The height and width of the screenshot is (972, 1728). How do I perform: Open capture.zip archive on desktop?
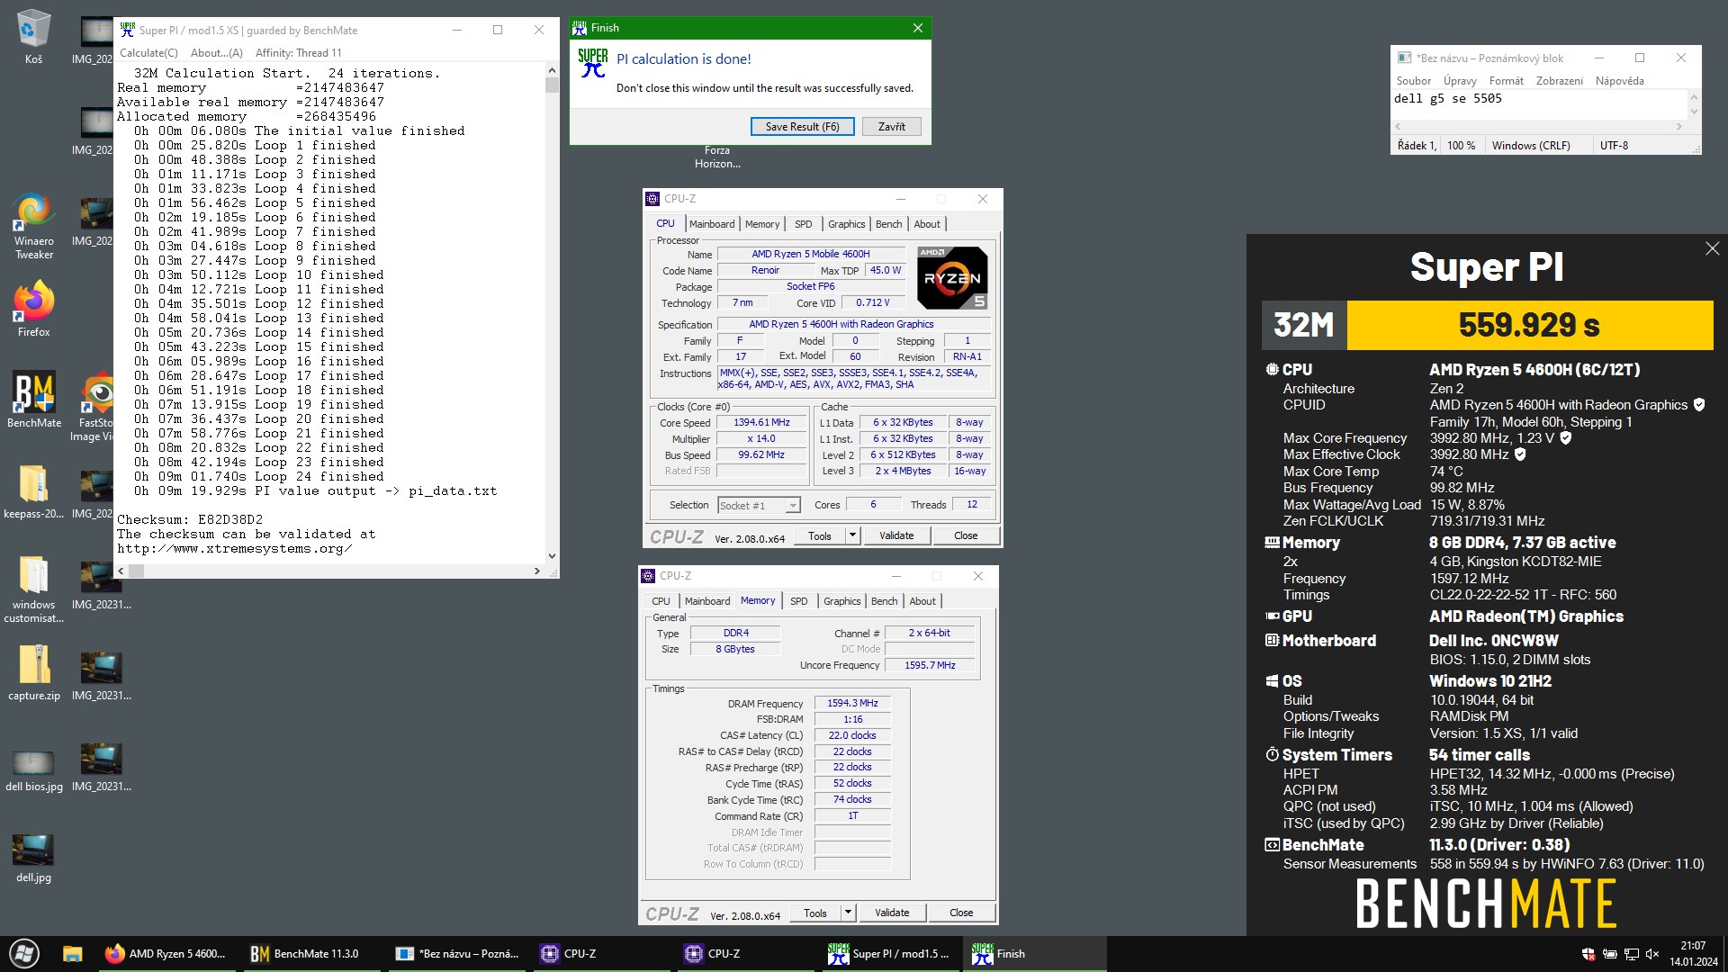(x=33, y=673)
